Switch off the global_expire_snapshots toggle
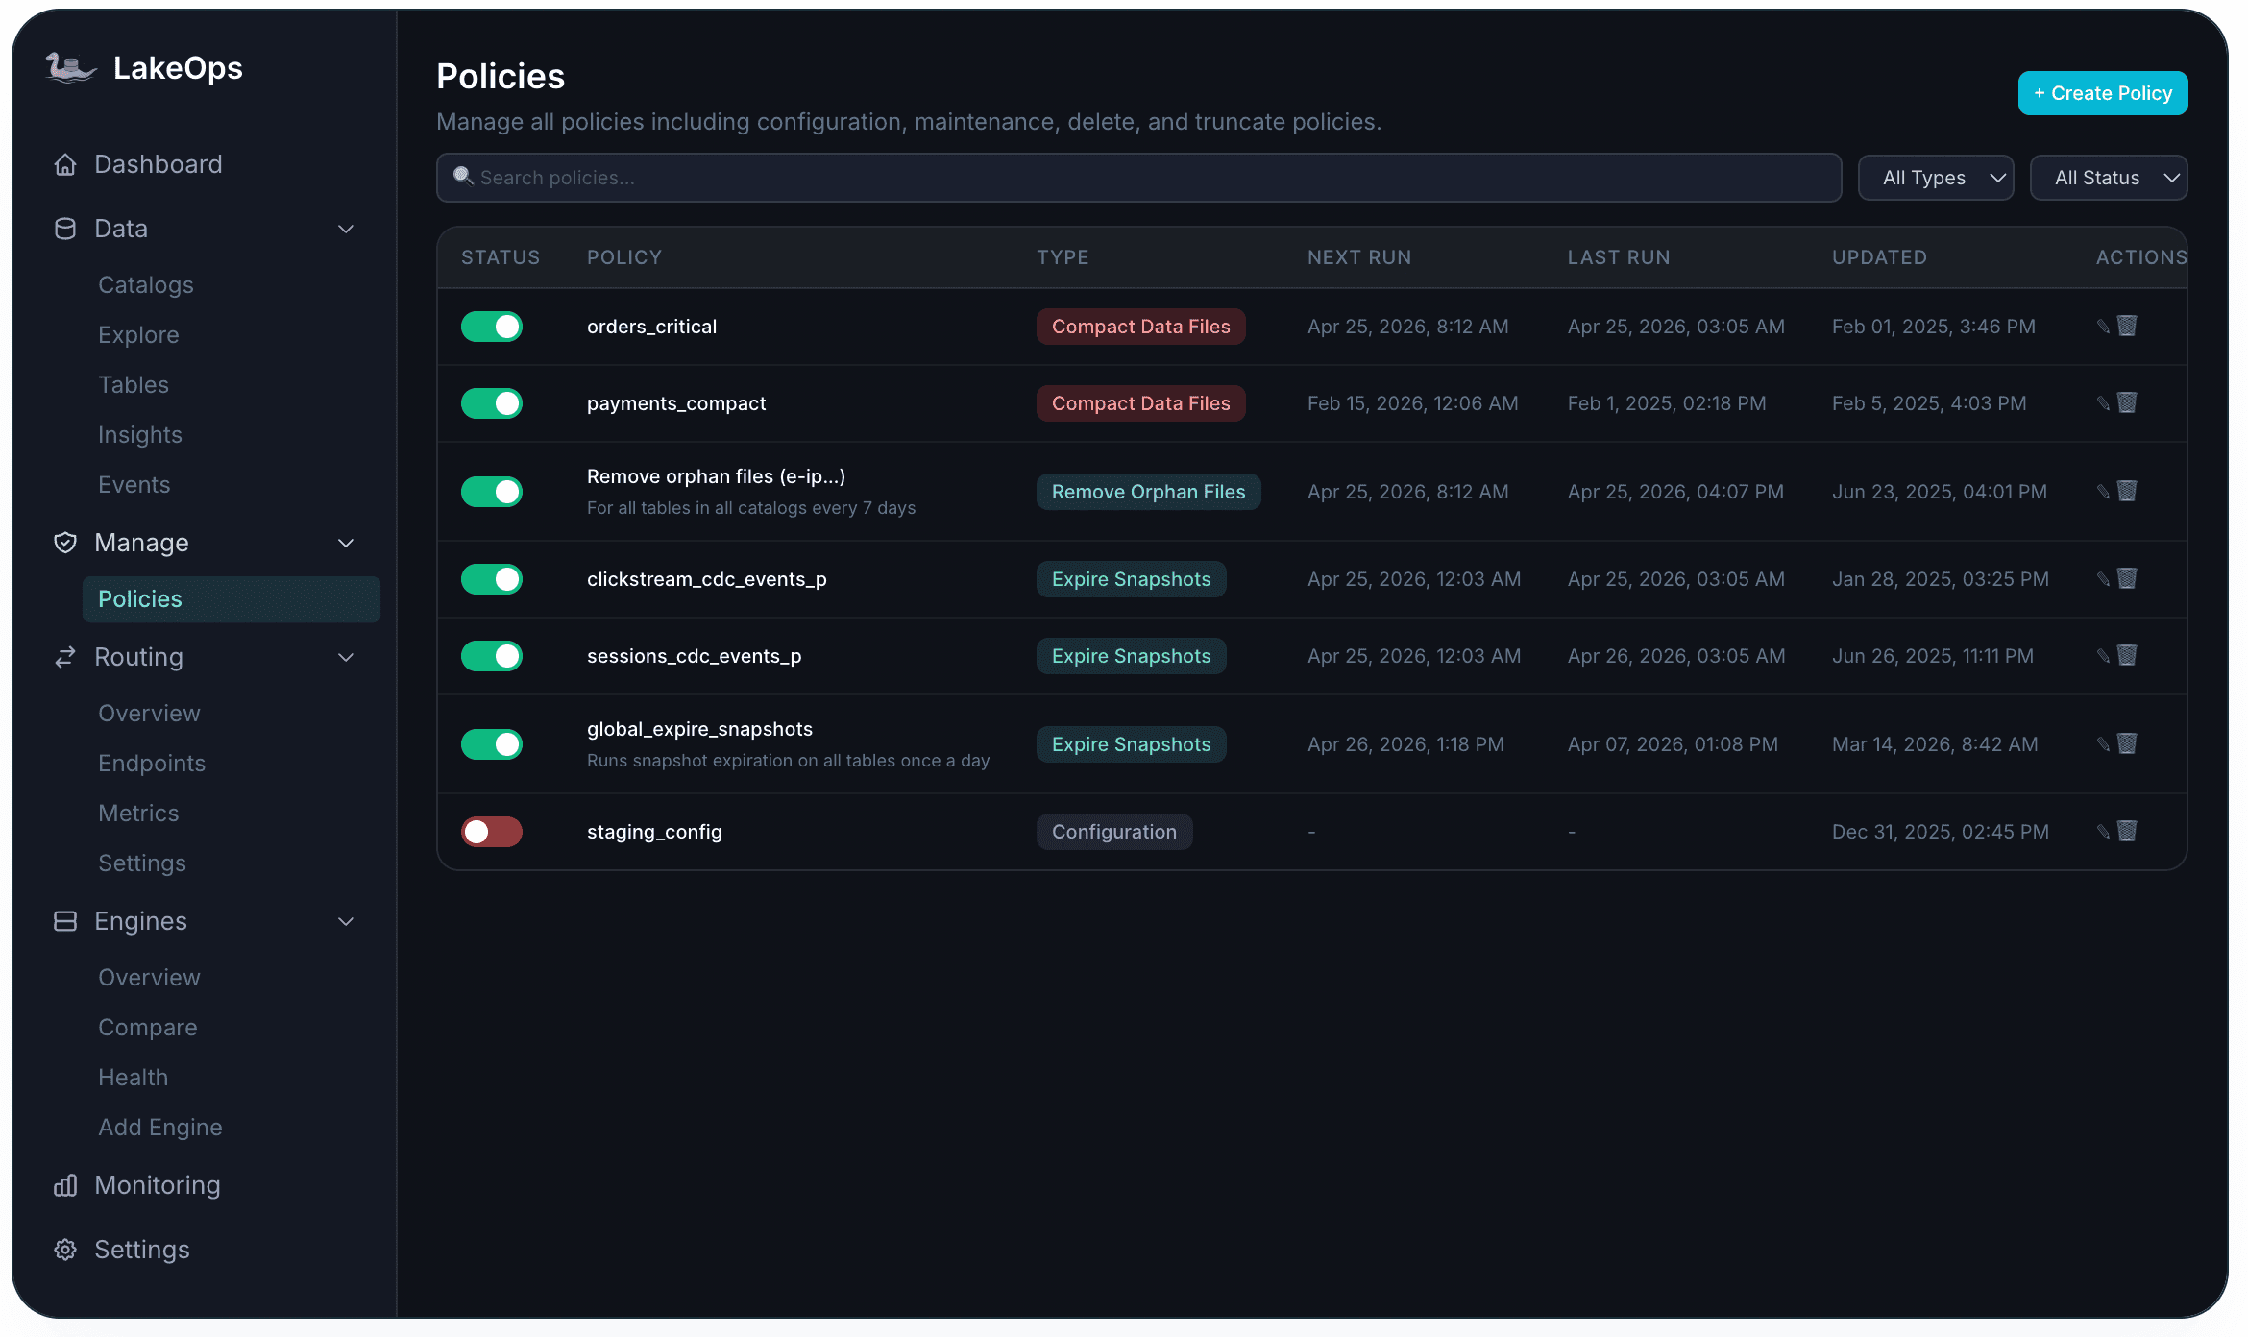This screenshot has width=2248, height=1337. [492, 744]
